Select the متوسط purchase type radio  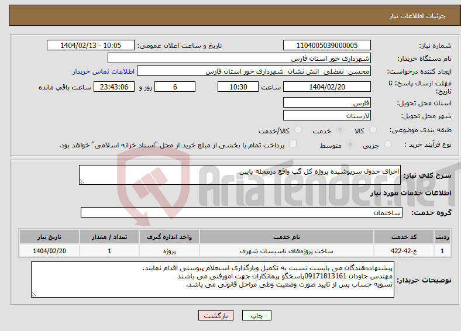[x=350, y=144]
